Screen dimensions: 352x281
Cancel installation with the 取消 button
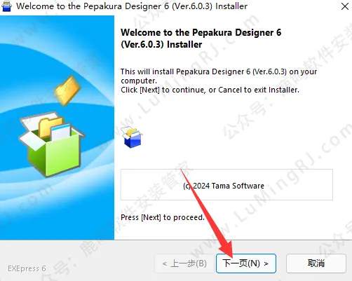[x=316, y=263]
